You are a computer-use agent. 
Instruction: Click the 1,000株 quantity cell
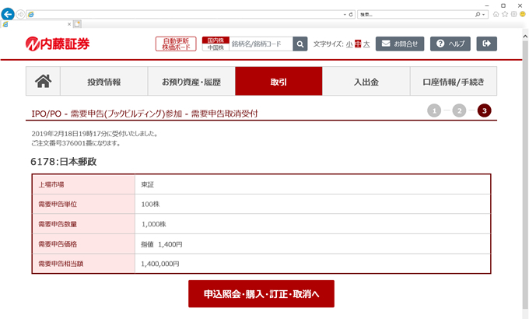tap(313, 224)
